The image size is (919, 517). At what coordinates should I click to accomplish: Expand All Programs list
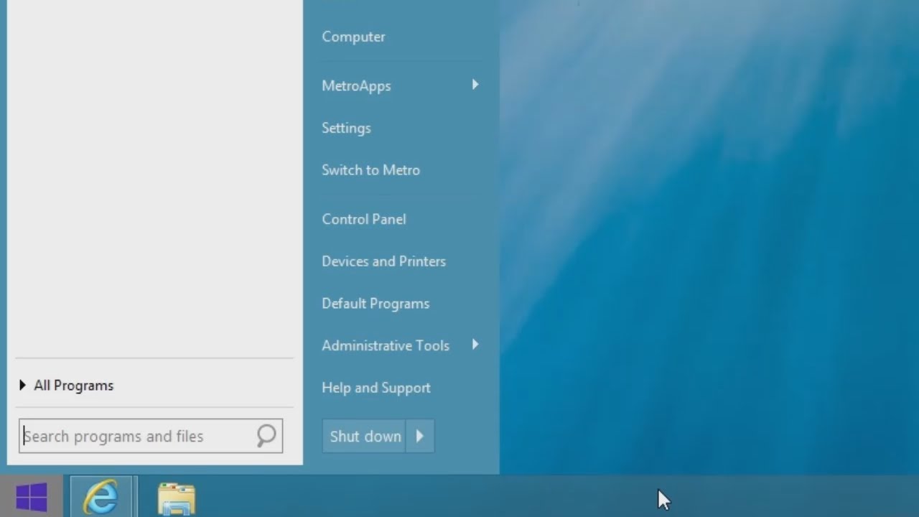tap(67, 386)
